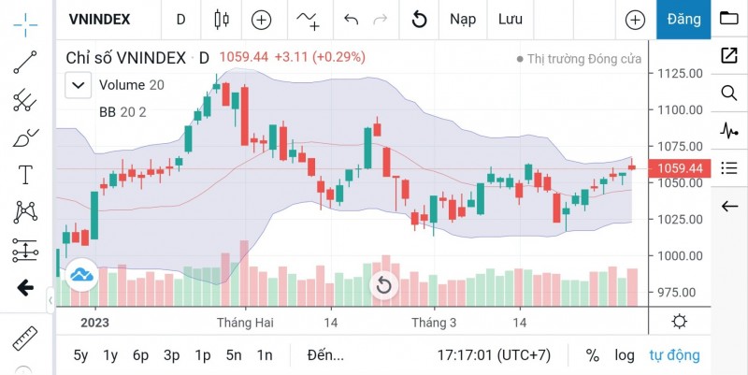
Task: Toggle percent scale mode
Action: click(x=592, y=355)
